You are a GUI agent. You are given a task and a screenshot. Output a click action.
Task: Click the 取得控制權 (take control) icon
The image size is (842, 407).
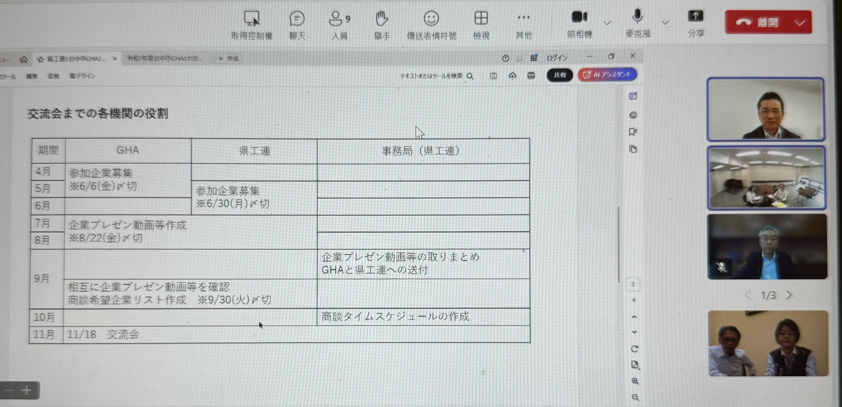[x=252, y=19]
